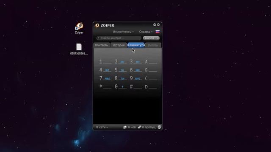Dial digit 9 WXYZ on keypad
Viewport: 271px width, 152px height.
pyautogui.click(x=136, y=78)
